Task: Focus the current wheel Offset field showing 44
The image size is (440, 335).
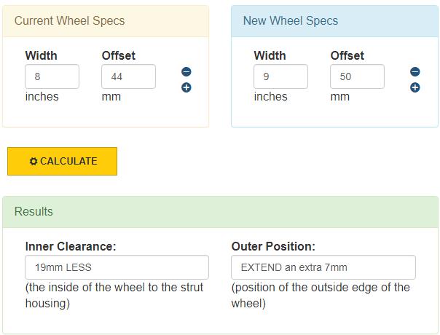Action: (x=128, y=76)
